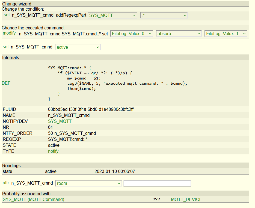Viewport: 255px width, 208px height.
Task: Click the set link beside active dropdown
Action: 6,47
